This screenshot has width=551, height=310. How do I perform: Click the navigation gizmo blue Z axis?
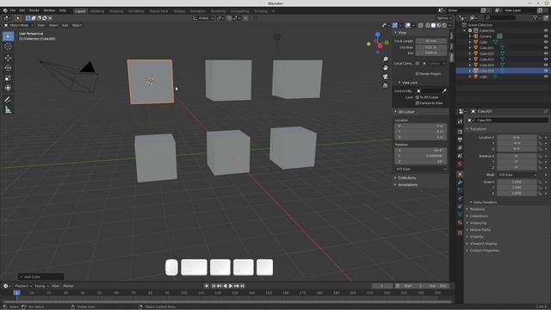click(377, 34)
